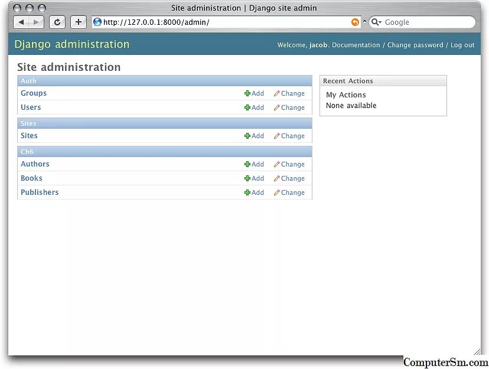Viewport: 489px width, 369px height.
Task: Click the small arrow beside the address bar
Action: pos(364,22)
